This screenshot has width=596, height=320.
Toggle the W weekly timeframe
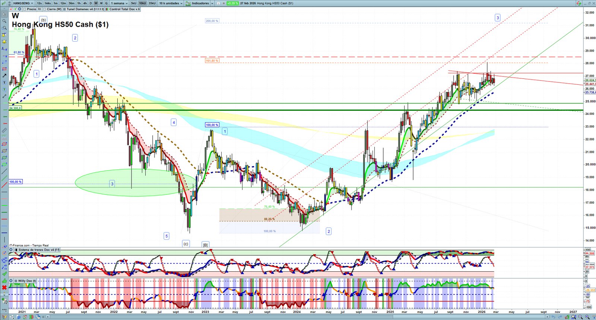(x=96, y=3)
